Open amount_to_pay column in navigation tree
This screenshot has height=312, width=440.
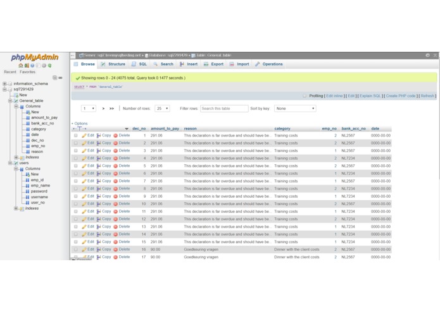44,117
